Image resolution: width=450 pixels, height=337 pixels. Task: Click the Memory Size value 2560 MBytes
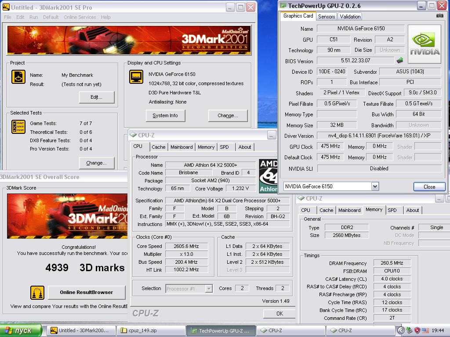[346, 235]
